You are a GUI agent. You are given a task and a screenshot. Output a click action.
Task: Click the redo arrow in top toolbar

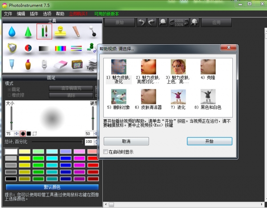(x=152, y=22)
